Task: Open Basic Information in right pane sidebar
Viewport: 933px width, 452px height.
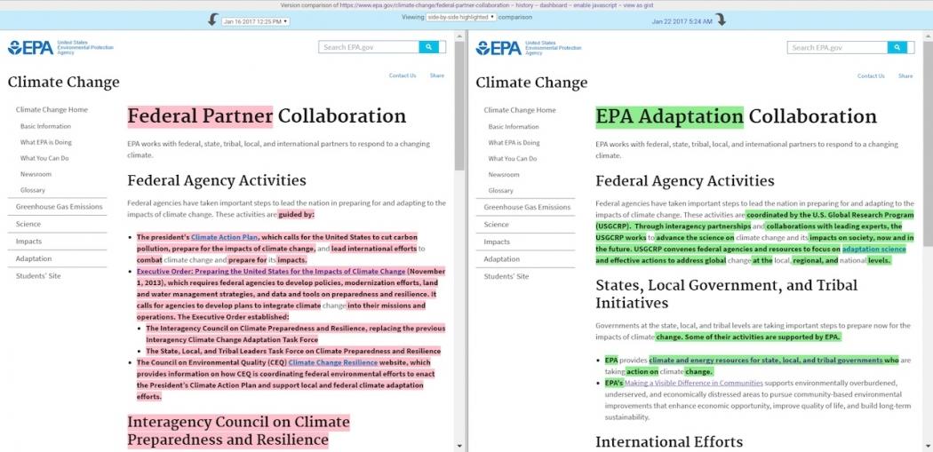Action: (x=514, y=127)
